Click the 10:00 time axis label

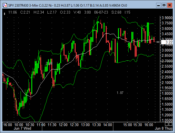19,125
